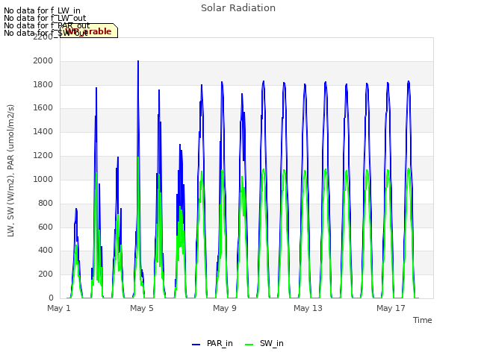This screenshot has width=478, height=358.
Task: Click the May 9 x-axis label
Action: 225,308
